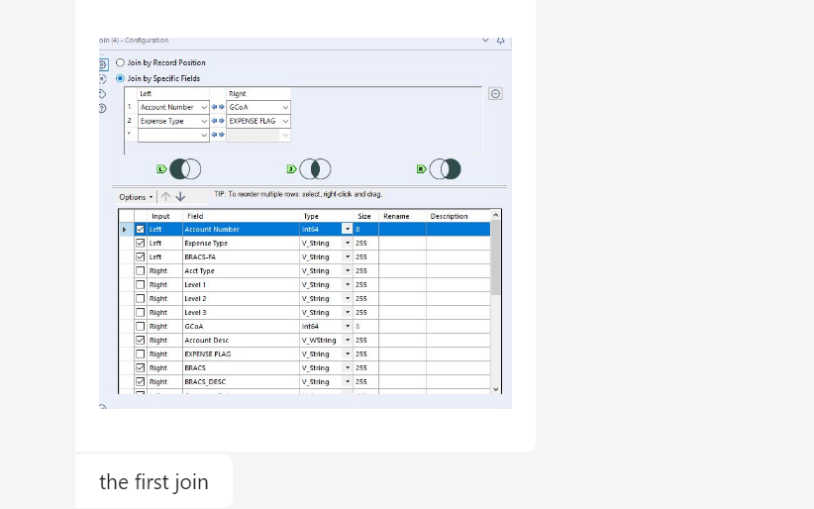Check the Acct Type field checkbox
Screen dimensions: 814x509
tap(141, 270)
